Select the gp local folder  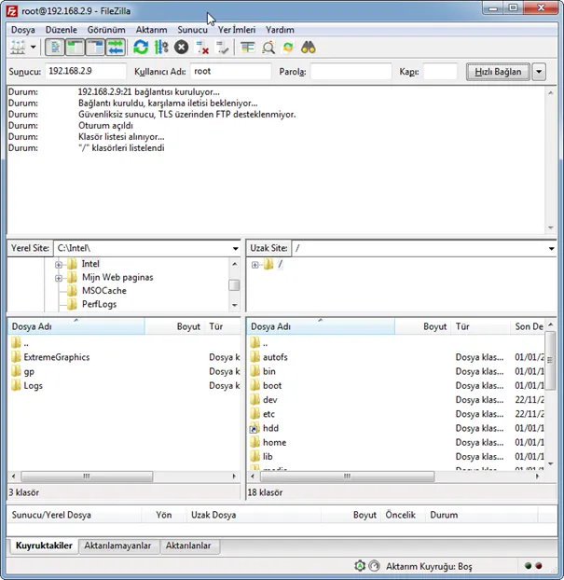[x=29, y=371]
